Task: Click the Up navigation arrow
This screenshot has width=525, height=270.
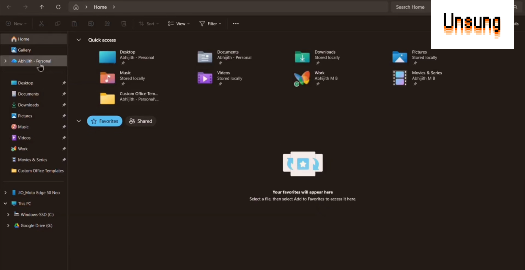Action: click(x=42, y=7)
